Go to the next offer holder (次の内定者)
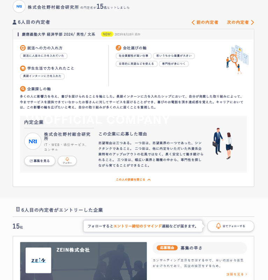 tap(240, 22)
